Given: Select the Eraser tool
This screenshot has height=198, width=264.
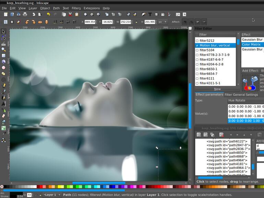Looking at the screenshot, I should click(4, 116).
